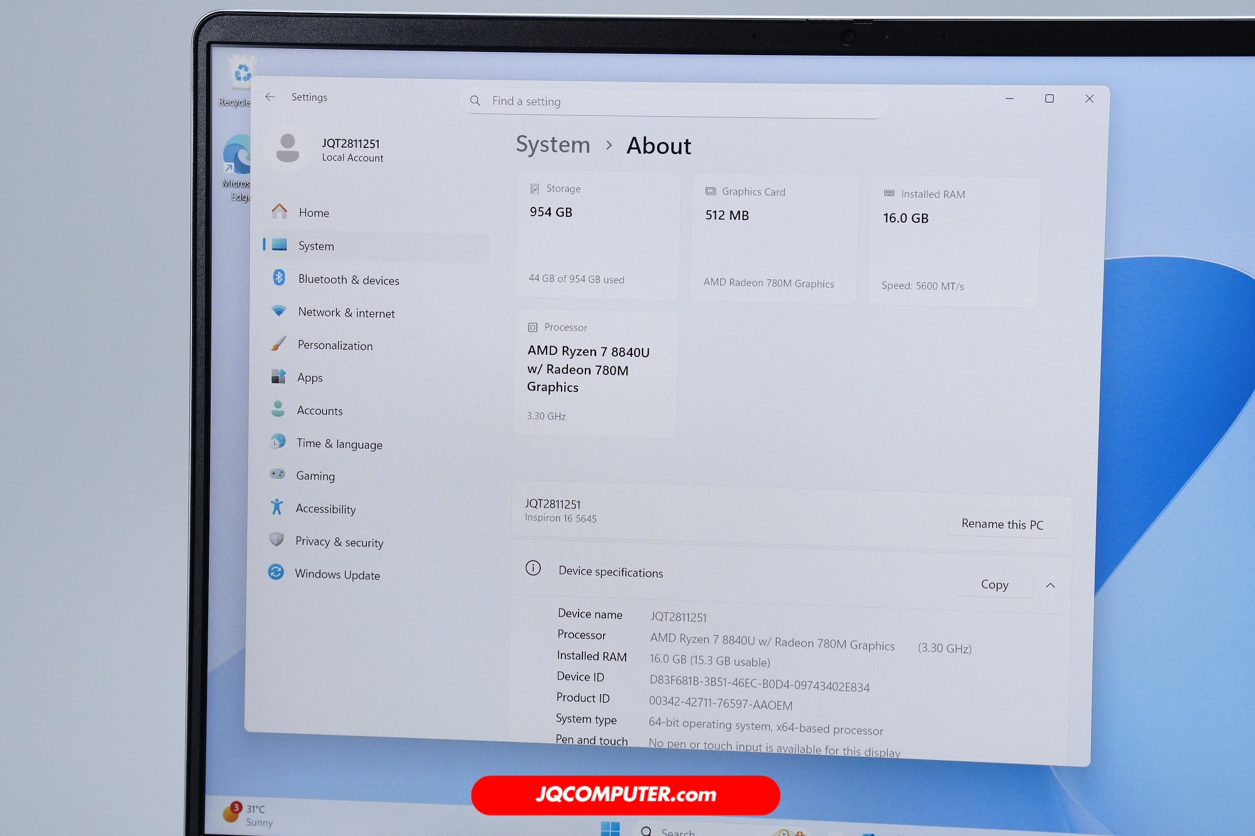Open the Windows Update sync icon
The height and width of the screenshot is (836, 1255).
tap(275, 572)
